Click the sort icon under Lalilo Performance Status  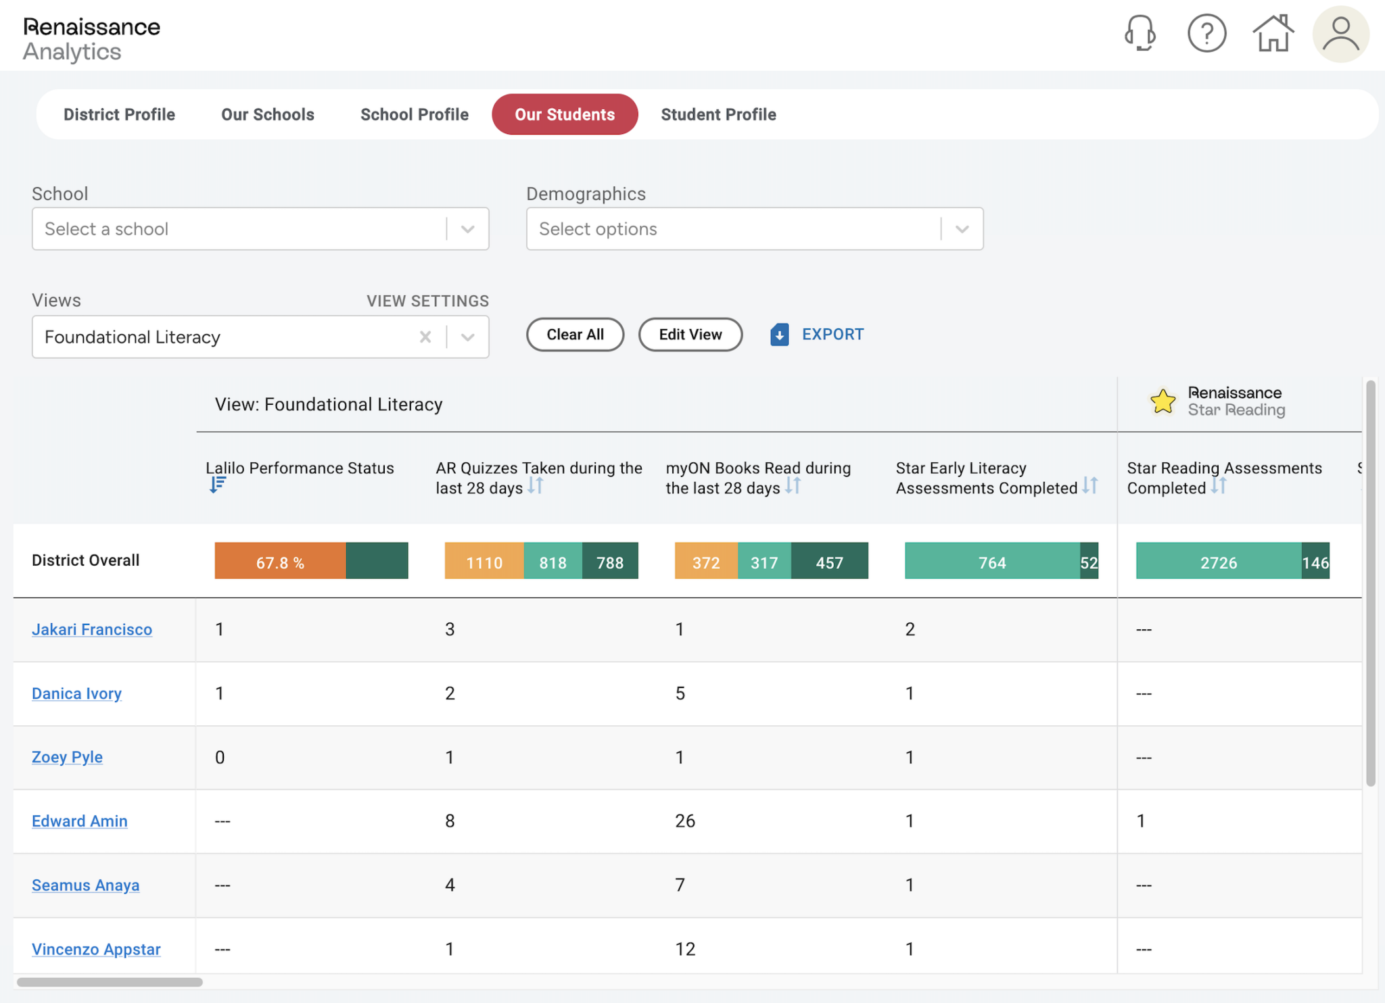coord(216,484)
